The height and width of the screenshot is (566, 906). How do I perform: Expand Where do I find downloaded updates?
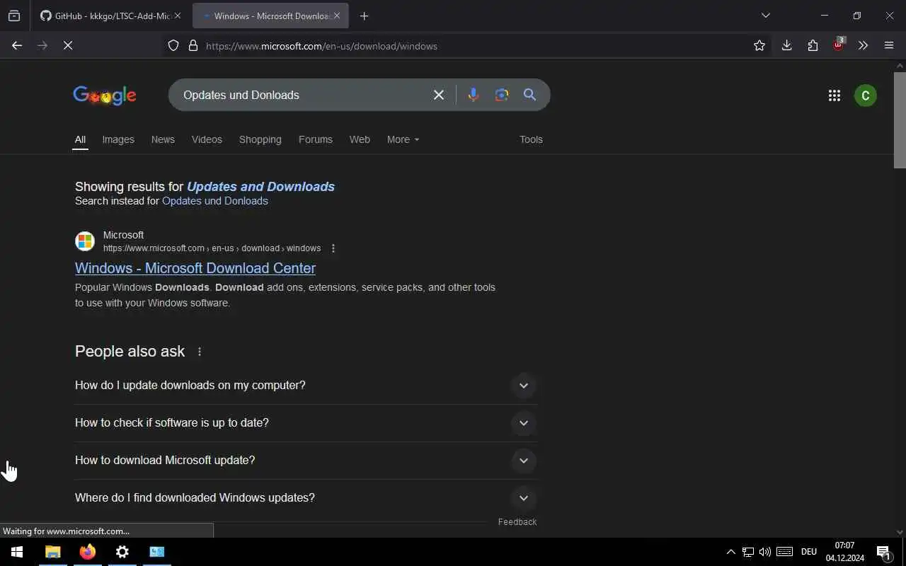tap(306, 498)
